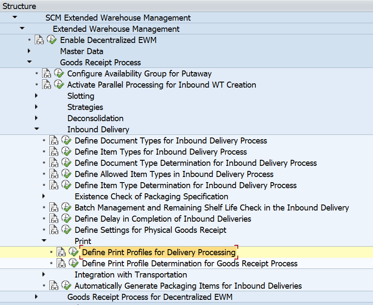Image resolution: width=373 pixels, height=305 pixels.
Task: Open documentation icon for Define Document Types row
Action: 54,140
